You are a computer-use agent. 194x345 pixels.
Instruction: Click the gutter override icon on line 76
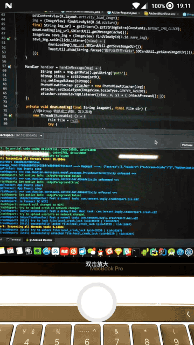(10, 115)
